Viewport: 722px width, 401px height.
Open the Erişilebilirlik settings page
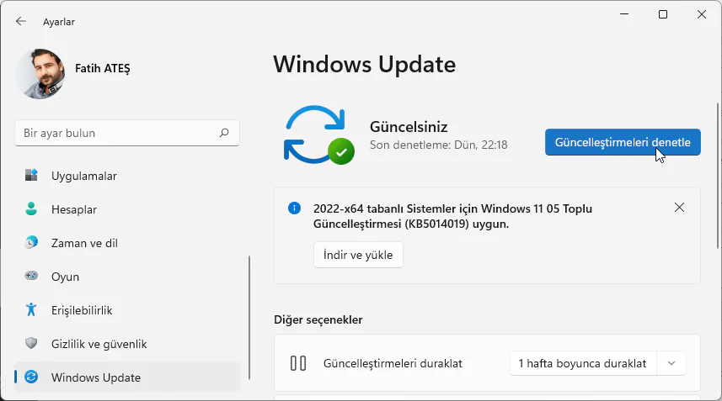coord(82,310)
